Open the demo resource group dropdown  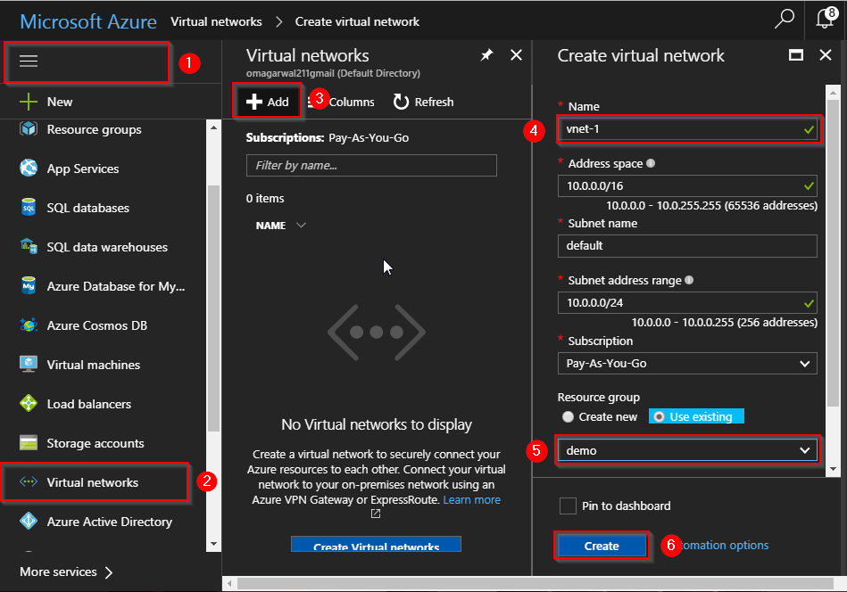pos(687,450)
